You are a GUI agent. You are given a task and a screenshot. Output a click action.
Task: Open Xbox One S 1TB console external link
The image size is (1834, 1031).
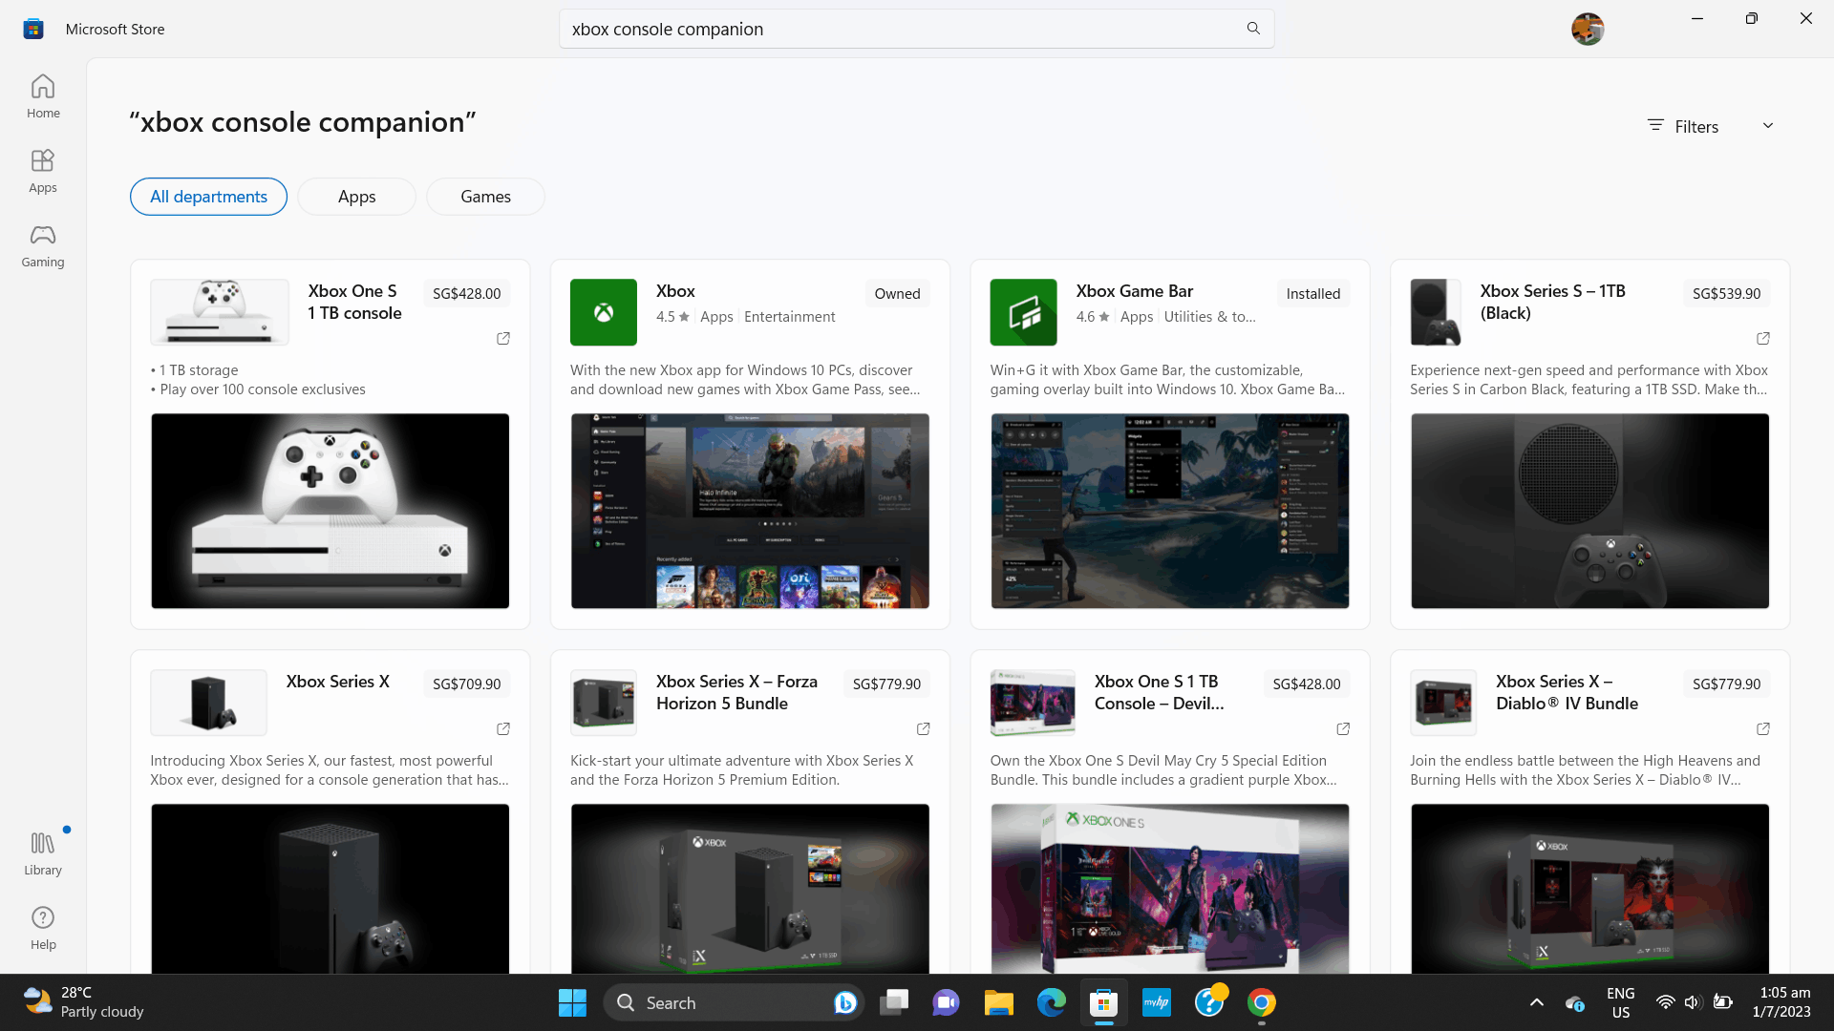[502, 339]
